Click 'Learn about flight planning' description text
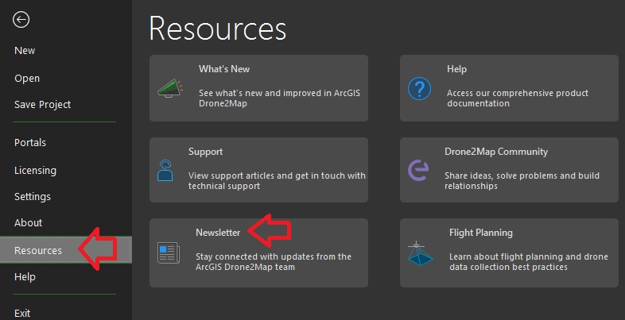The height and width of the screenshot is (320, 625). (529, 261)
